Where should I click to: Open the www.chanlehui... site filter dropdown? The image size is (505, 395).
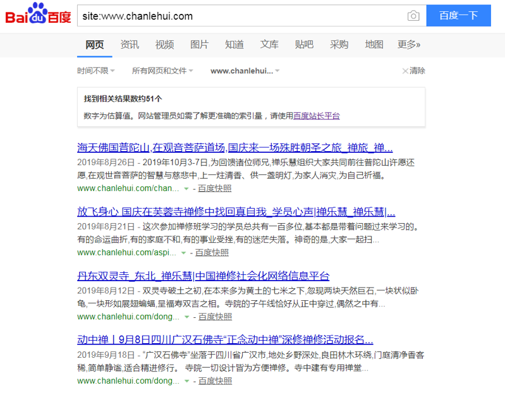click(x=245, y=71)
